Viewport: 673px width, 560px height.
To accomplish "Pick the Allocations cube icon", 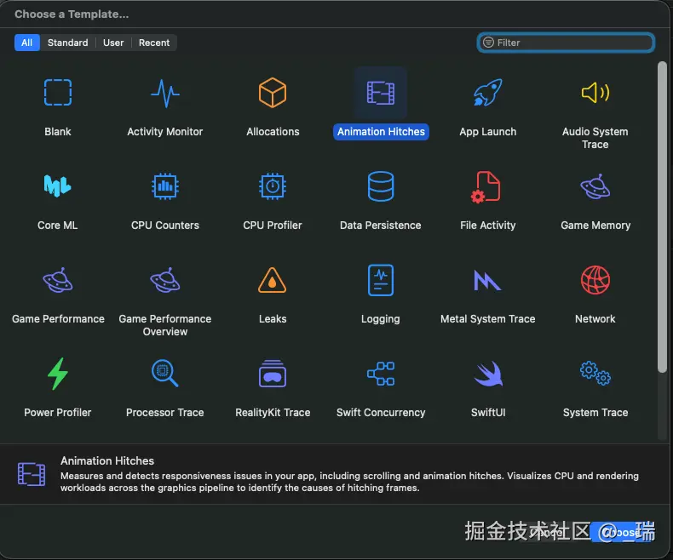I will (273, 92).
